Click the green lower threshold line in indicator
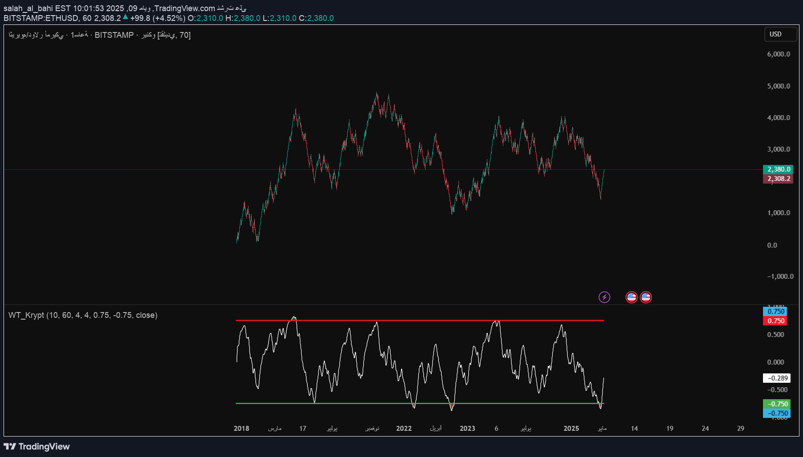Image resolution: width=803 pixels, height=457 pixels. [420, 403]
